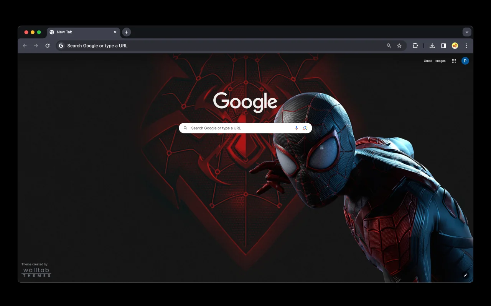Close the New Tab tab
Viewport: 491px width, 306px height.
115,32
